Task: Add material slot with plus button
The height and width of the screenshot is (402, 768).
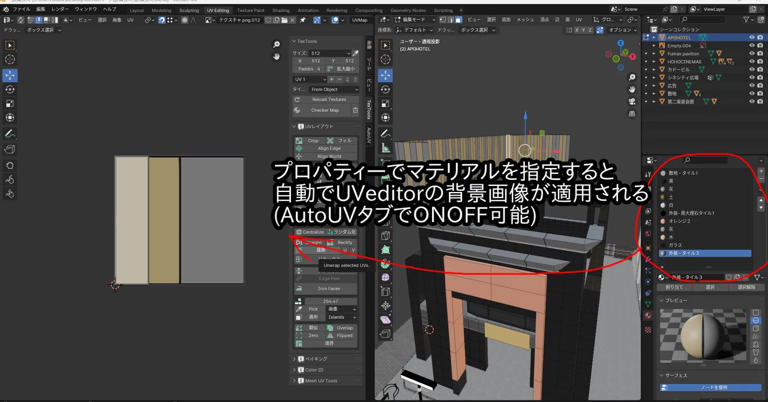Action: click(x=761, y=171)
